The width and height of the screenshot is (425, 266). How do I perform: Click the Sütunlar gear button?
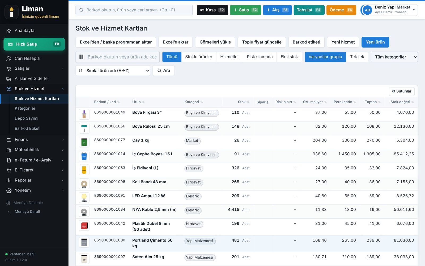pyautogui.click(x=402, y=91)
